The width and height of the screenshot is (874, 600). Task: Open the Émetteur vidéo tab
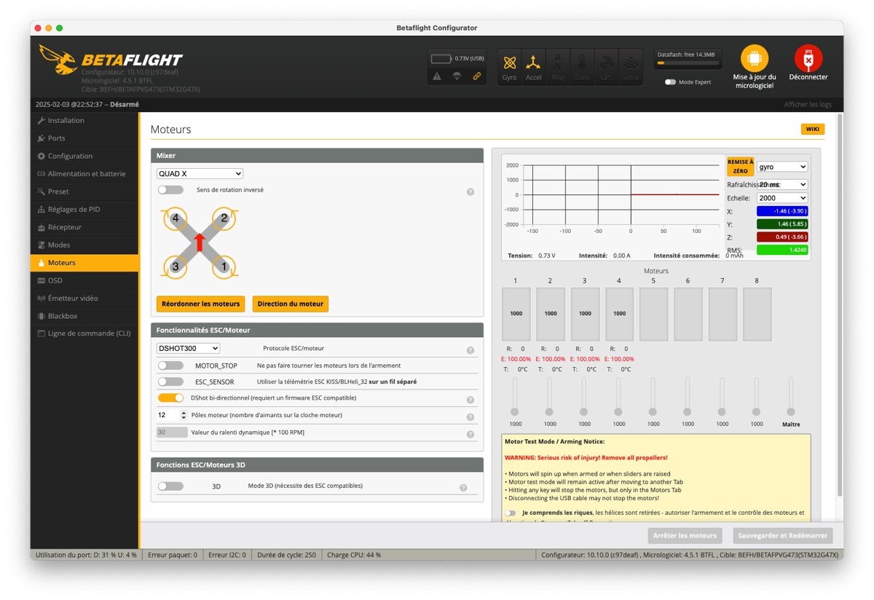(84, 299)
